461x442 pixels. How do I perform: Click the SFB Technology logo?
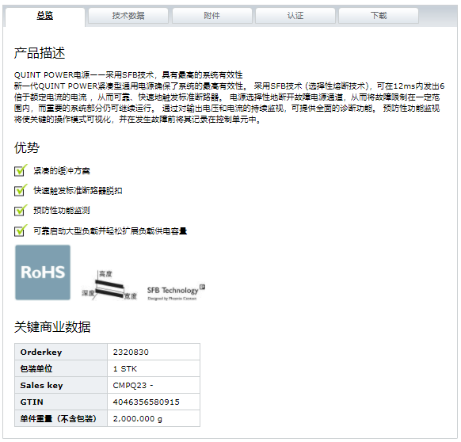point(176,292)
